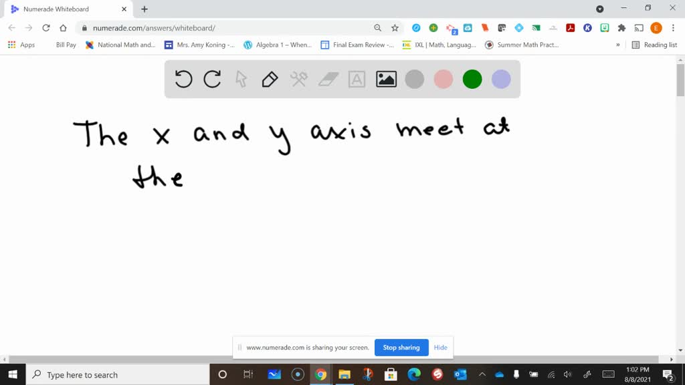This screenshot has height=385, width=685.
Task: Open Mail app from taskbar
Action: click(x=274, y=374)
